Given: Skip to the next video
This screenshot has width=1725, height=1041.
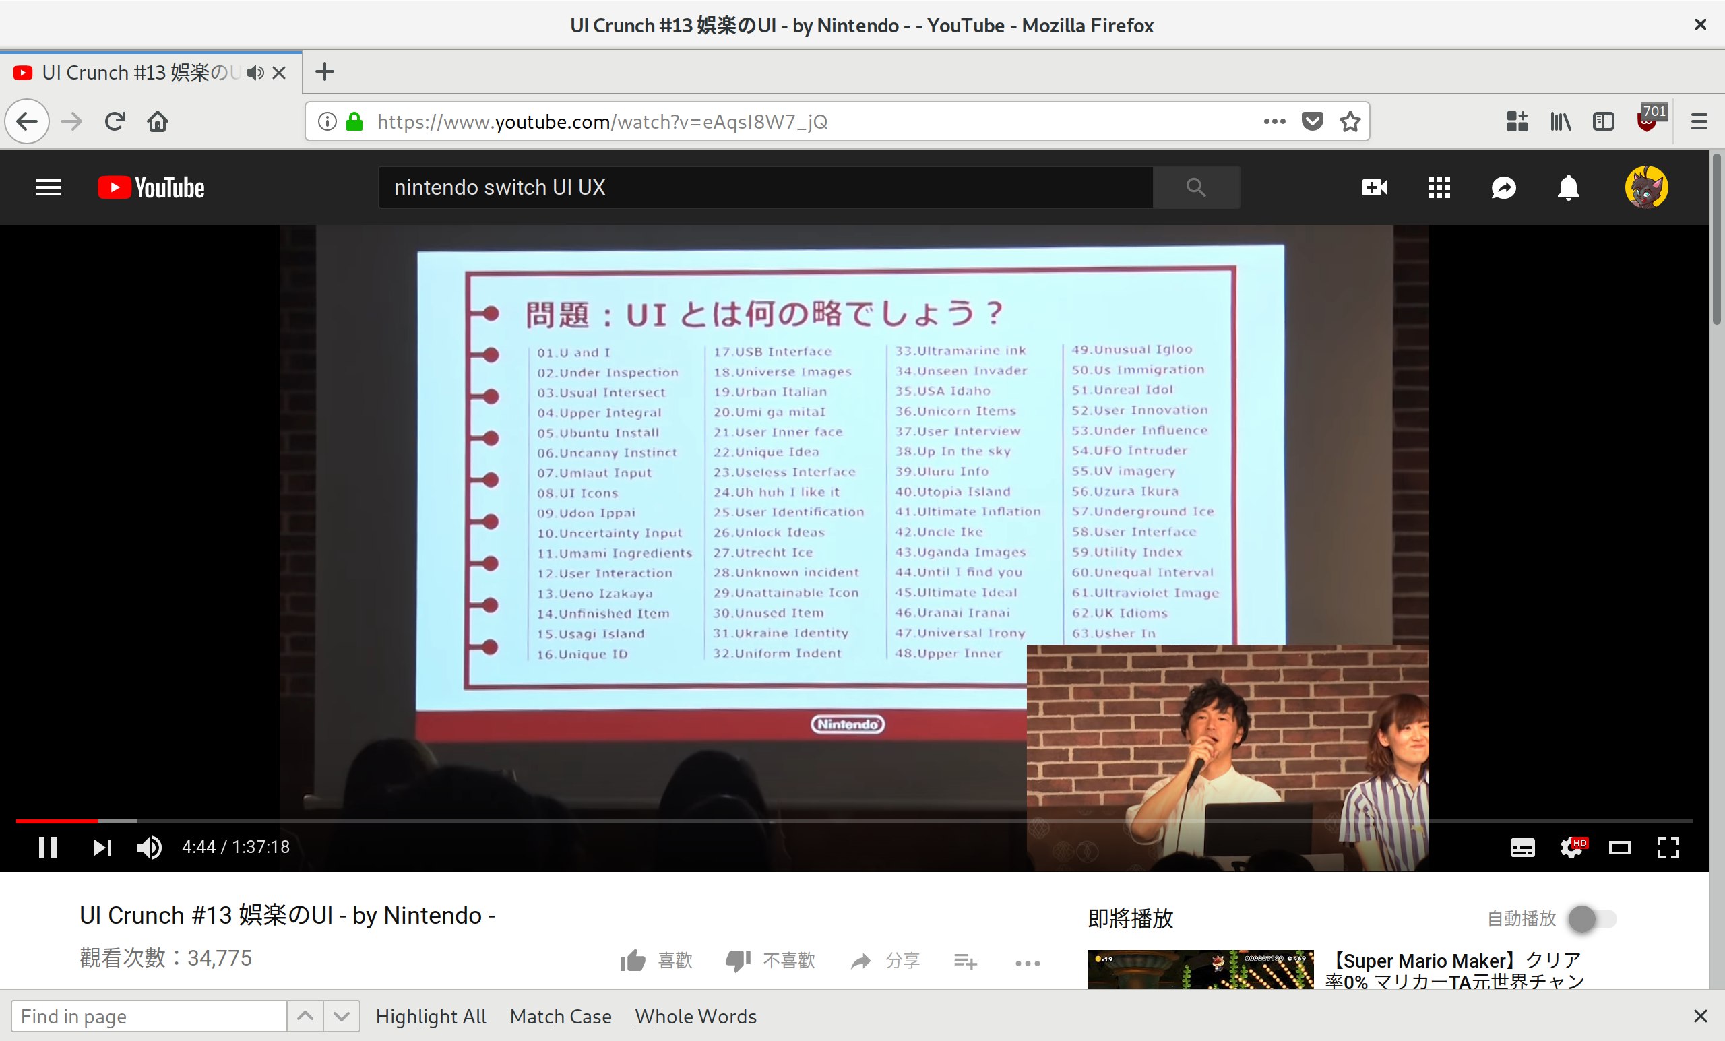Looking at the screenshot, I should [102, 848].
